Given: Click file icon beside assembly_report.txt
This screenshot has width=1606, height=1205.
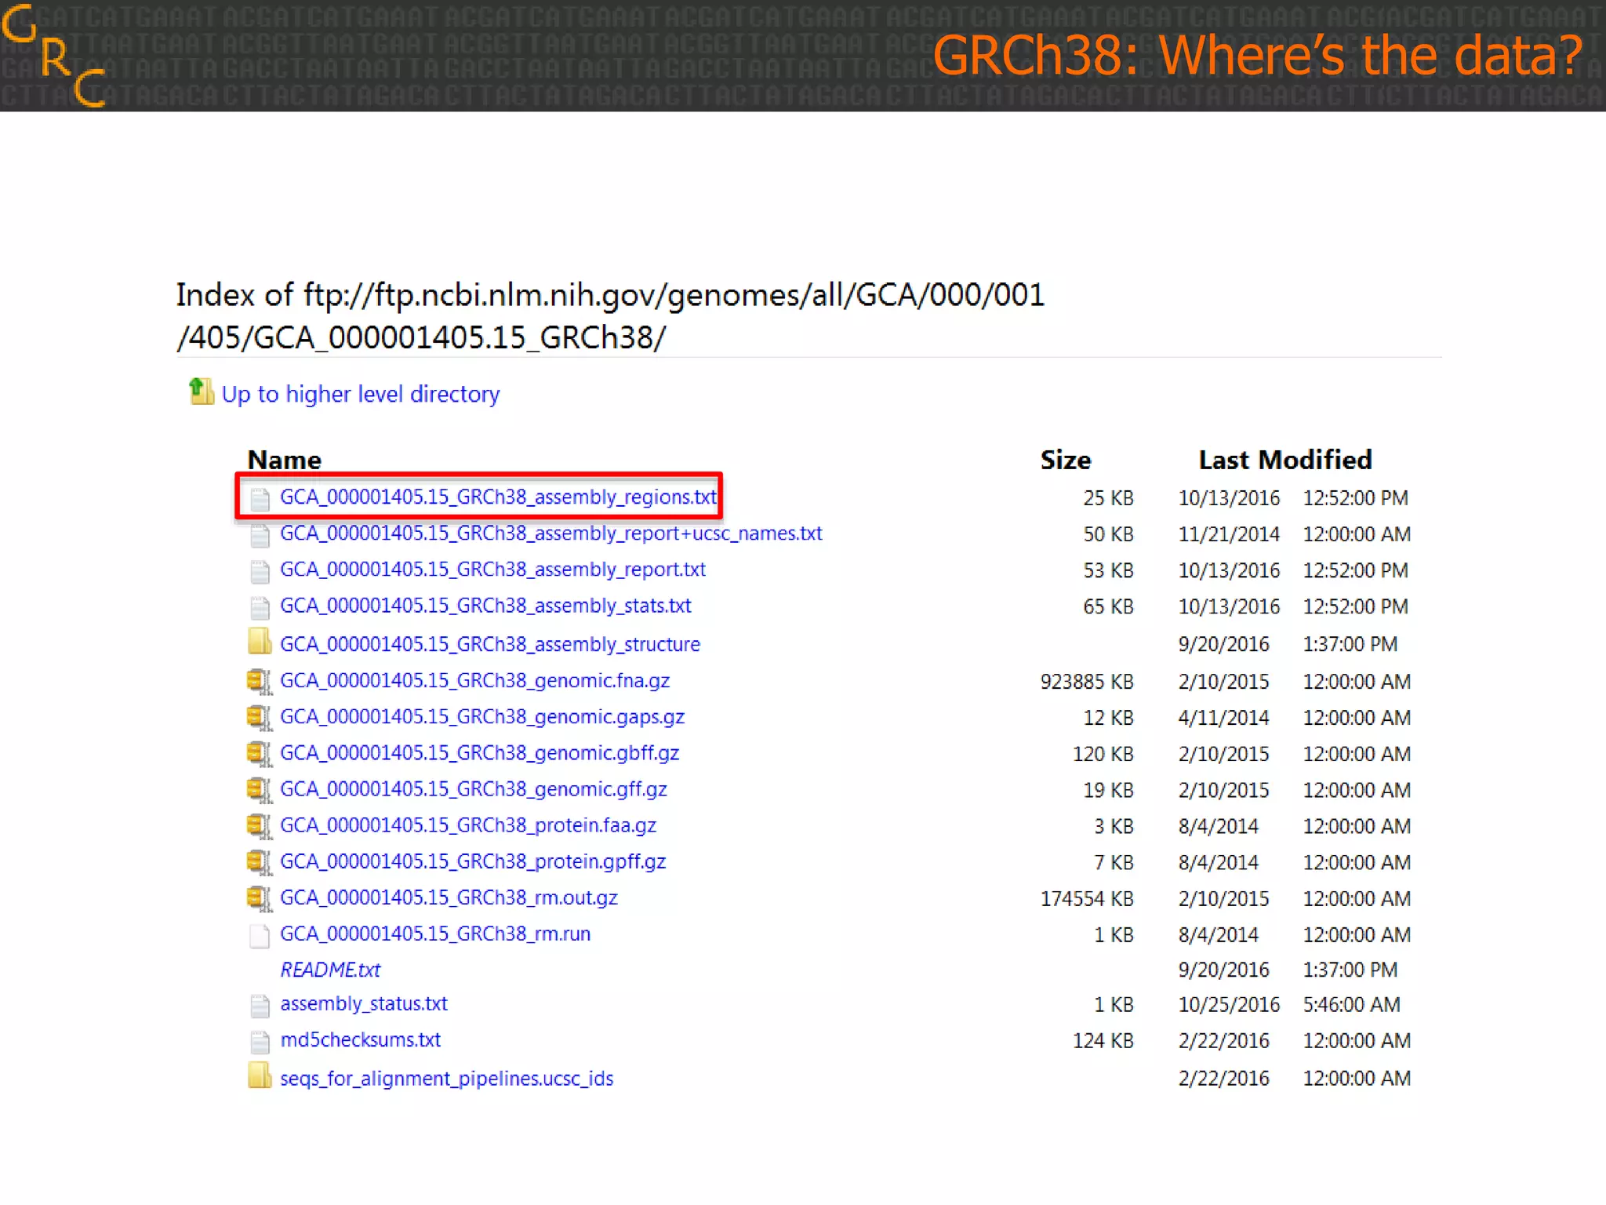Looking at the screenshot, I should [260, 572].
